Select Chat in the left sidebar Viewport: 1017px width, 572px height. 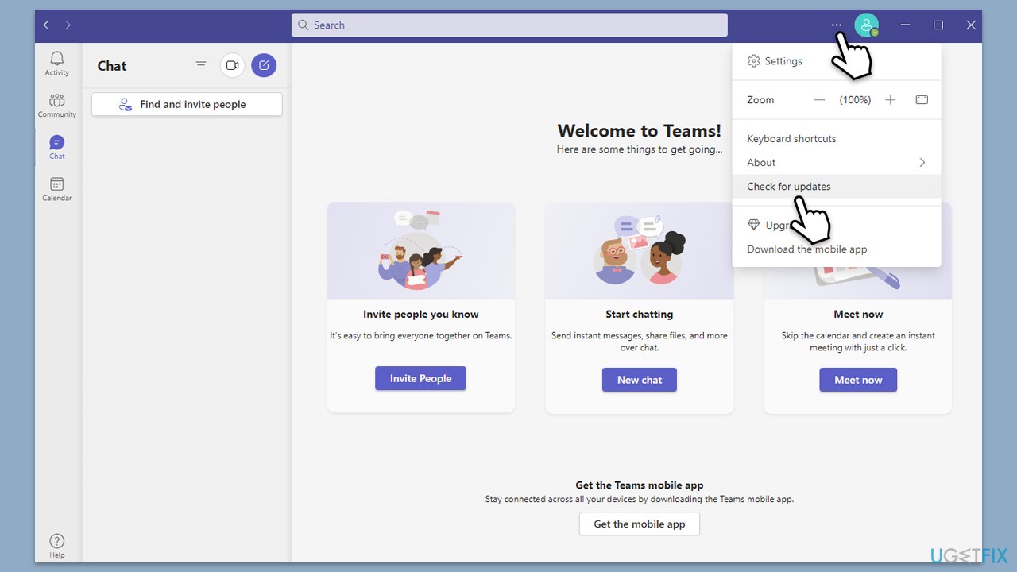[x=56, y=145]
